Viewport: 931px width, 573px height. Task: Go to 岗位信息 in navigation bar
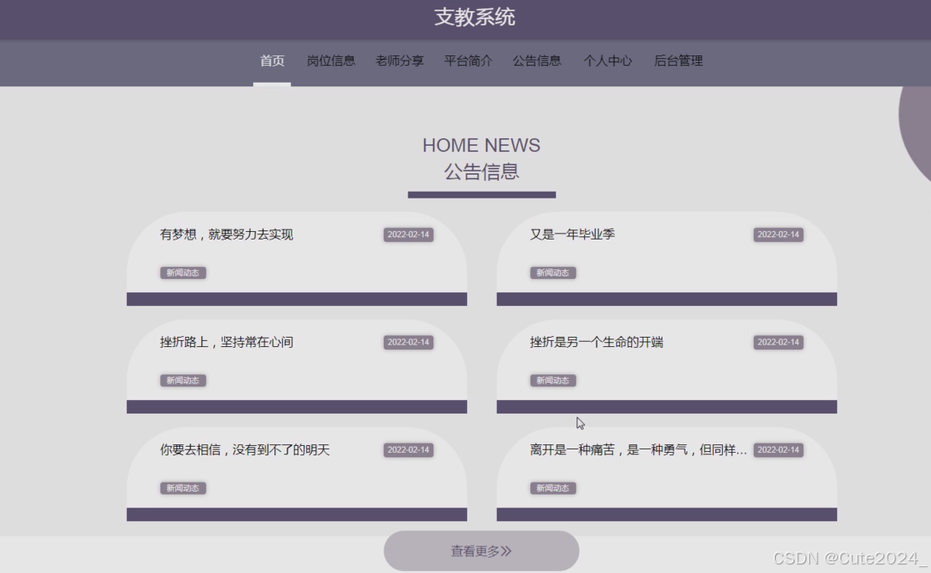[x=331, y=61]
